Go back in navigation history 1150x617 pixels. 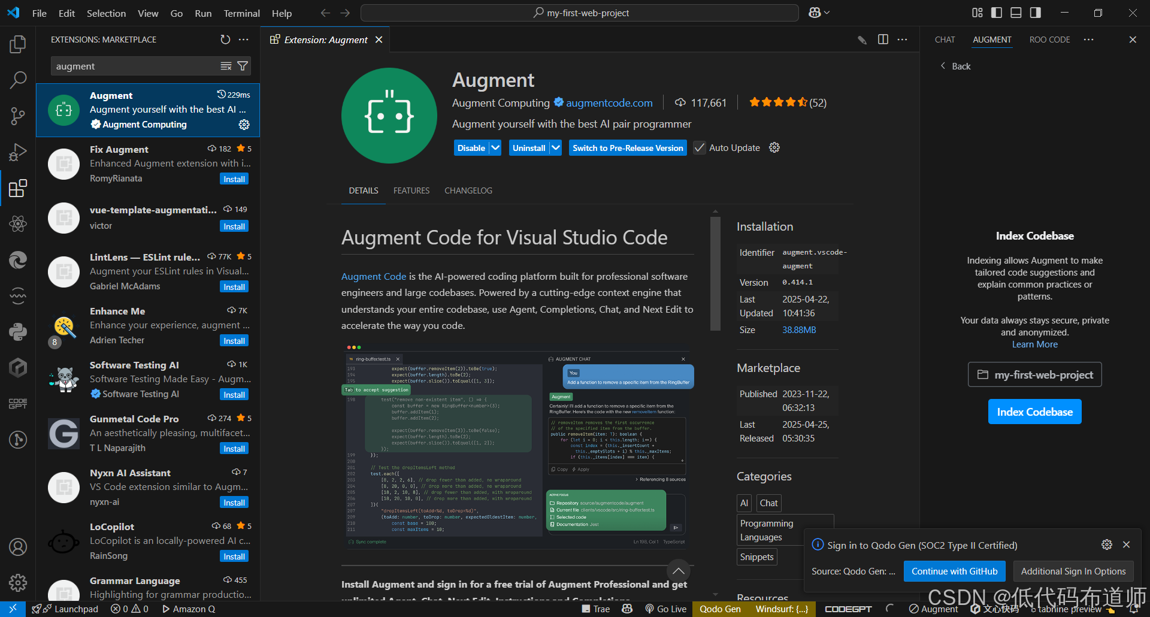tap(325, 13)
